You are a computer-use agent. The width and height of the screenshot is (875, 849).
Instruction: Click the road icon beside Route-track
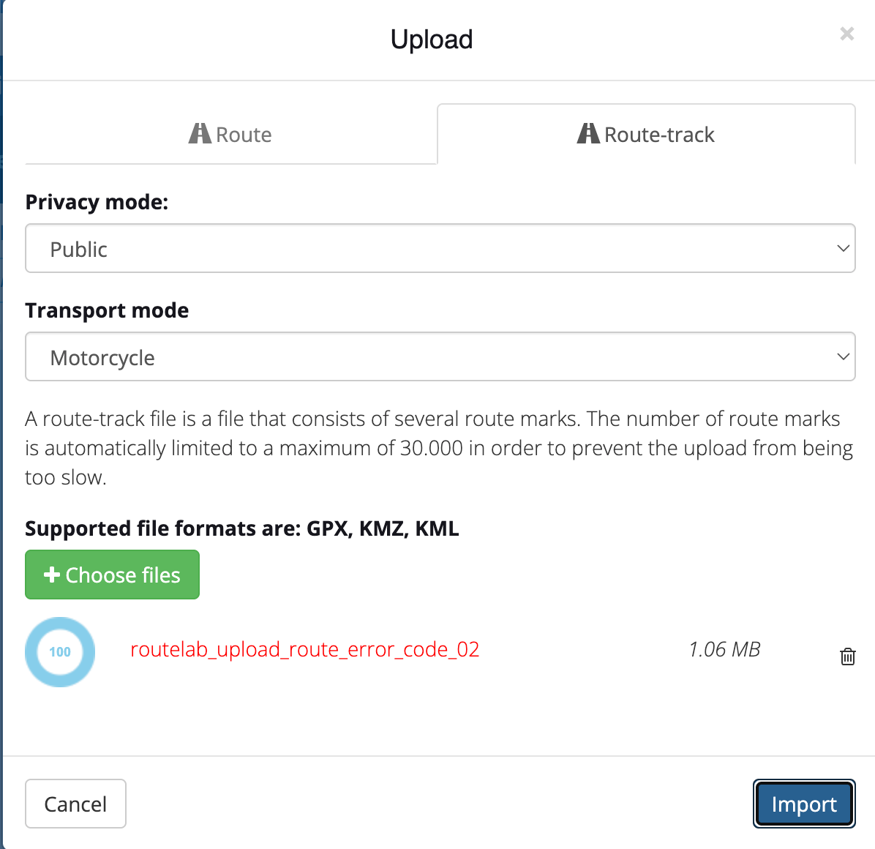(588, 133)
